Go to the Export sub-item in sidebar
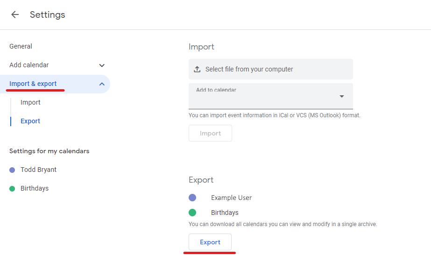 tap(30, 121)
